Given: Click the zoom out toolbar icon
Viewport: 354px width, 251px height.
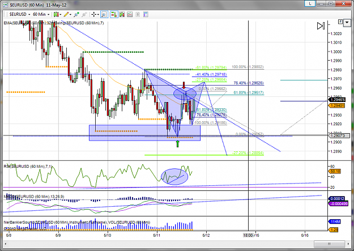Looking at the screenshot, I should click(x=84, y=15).
